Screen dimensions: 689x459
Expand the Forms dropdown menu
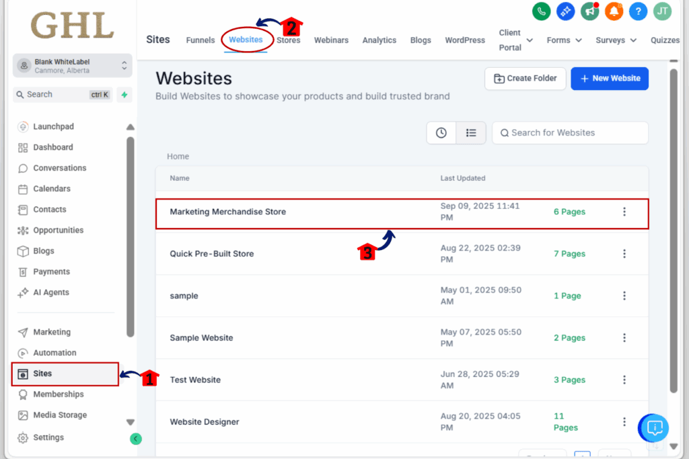point(565,40)
